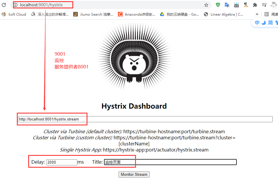This screenshot has width=278, height=179.
Task: Bookmark this page with the star icon
Action: click(206, 5)
